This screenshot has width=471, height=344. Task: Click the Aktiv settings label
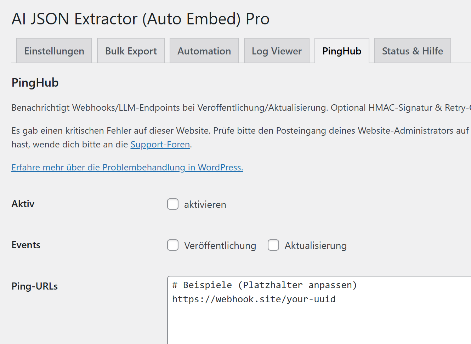(x=23, y=204)
